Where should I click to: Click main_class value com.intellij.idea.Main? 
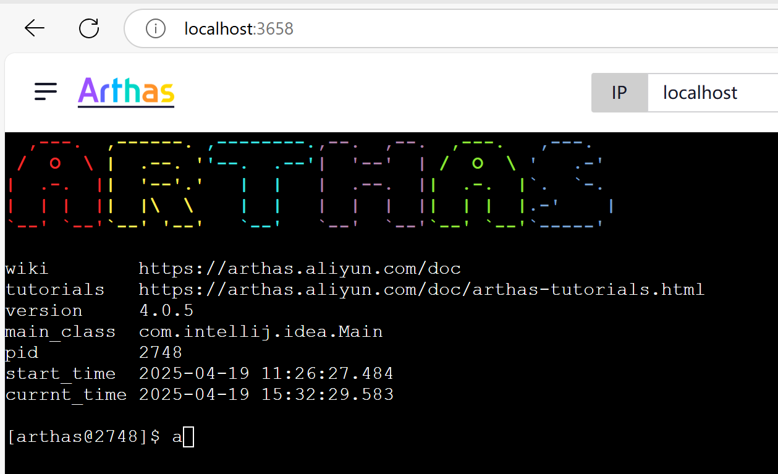pyautogui.click(x=261, y=332)
